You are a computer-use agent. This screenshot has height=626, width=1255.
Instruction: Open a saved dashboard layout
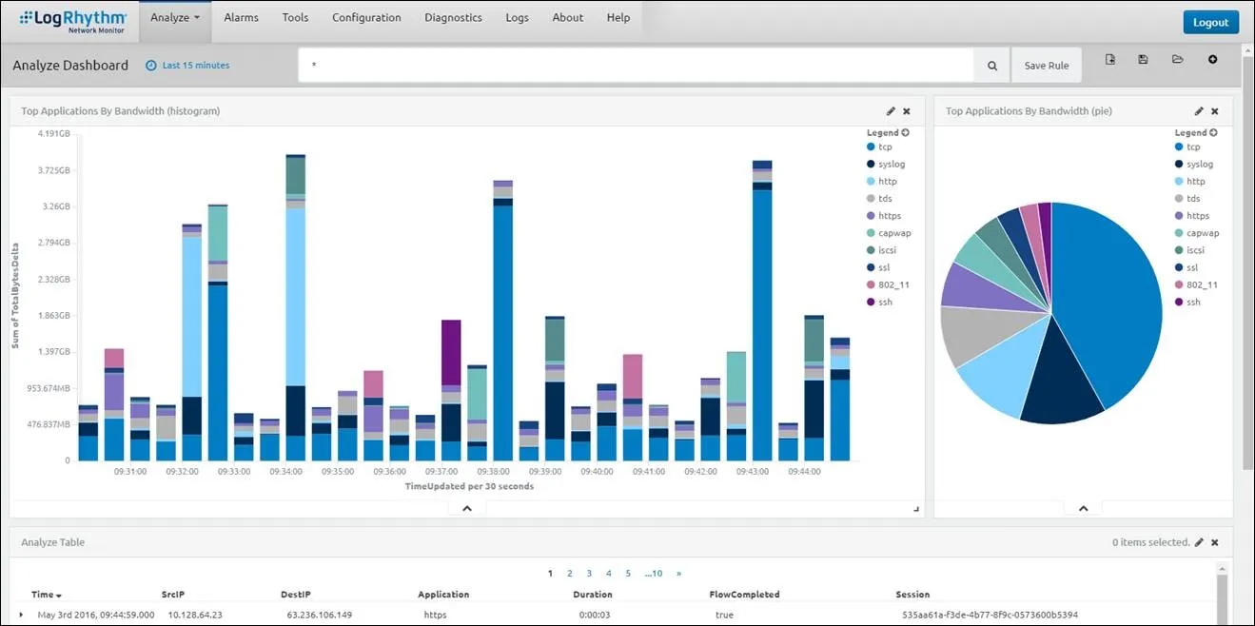(1177, 59)
